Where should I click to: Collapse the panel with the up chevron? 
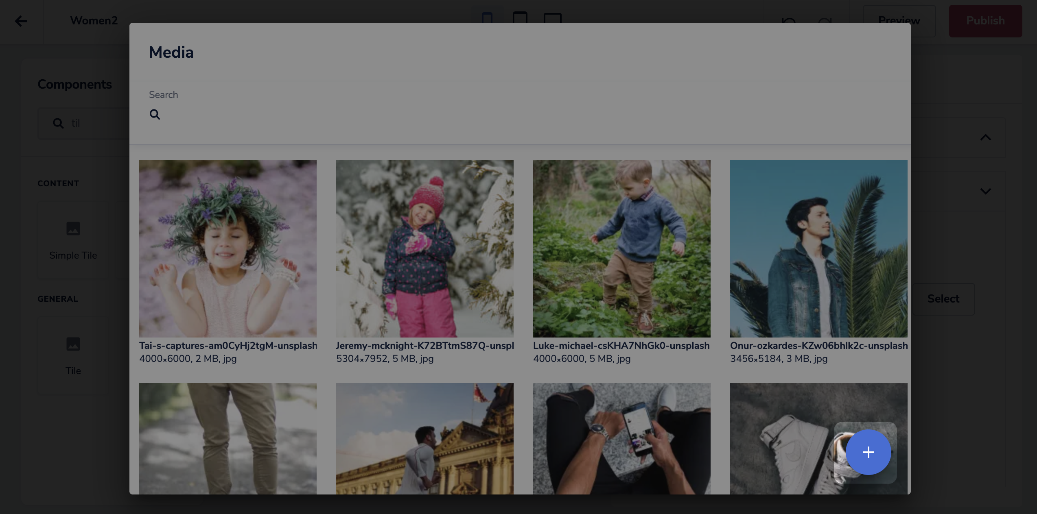coord(985,137)
